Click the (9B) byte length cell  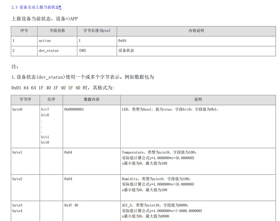(82, 50)
